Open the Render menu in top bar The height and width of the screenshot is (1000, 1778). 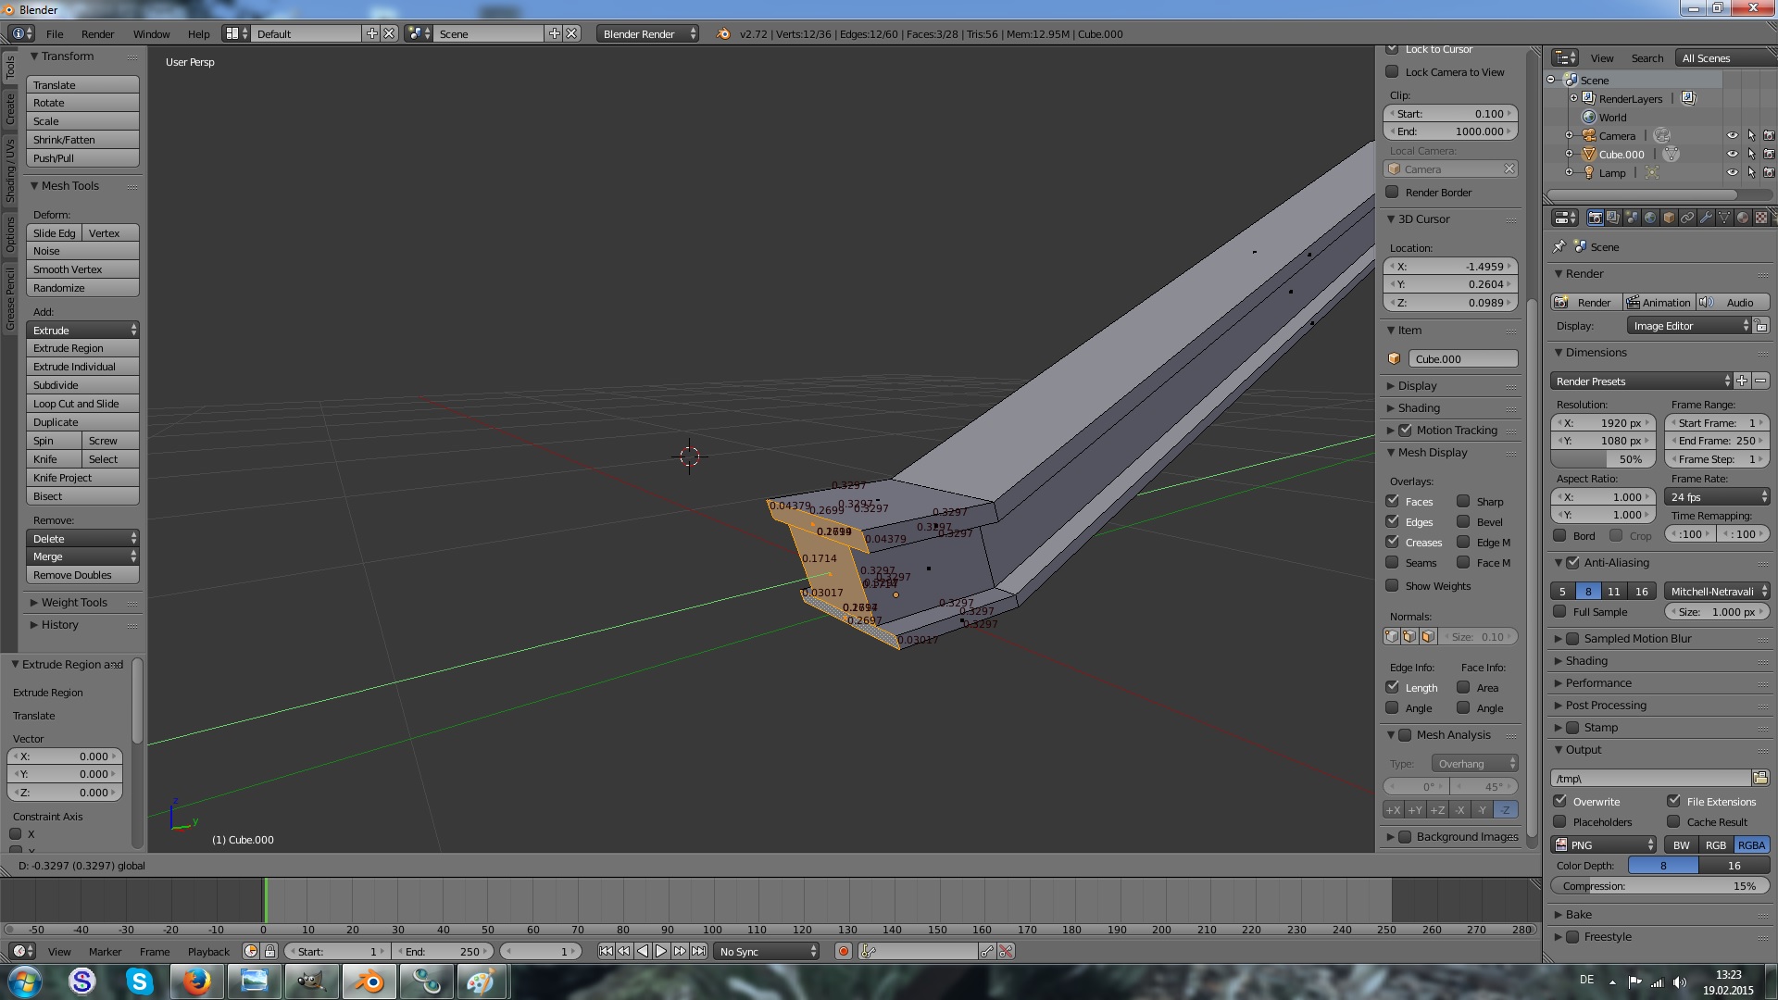click(x=97, y=33)
